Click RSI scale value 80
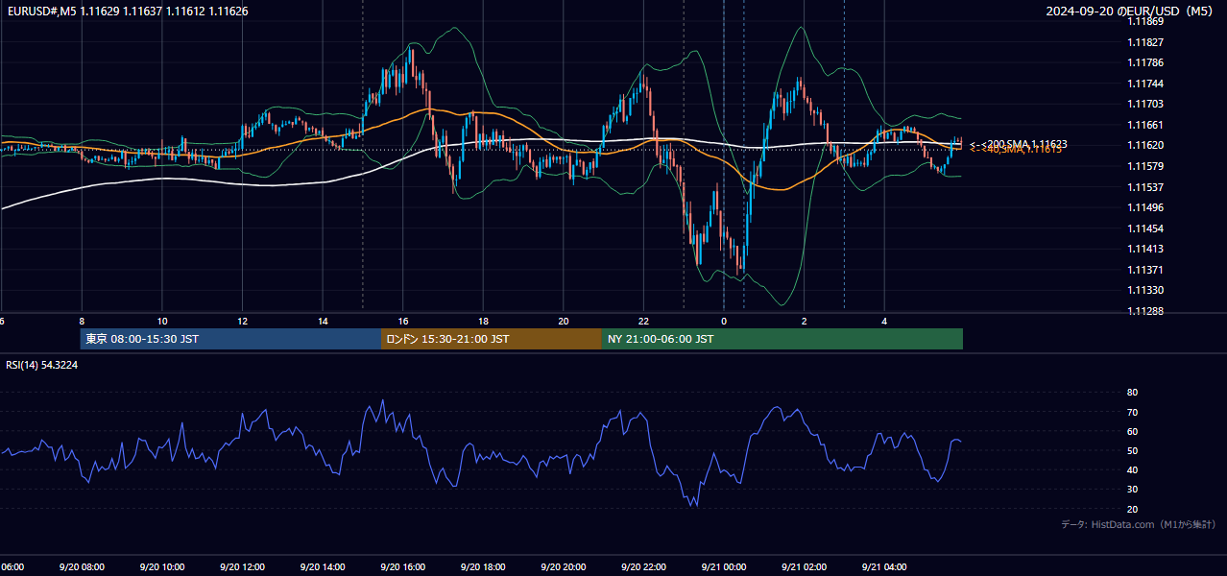1227x576 pixels. click(1133, 393)
